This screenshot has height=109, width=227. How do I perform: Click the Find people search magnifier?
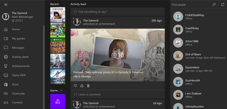coord(214,5)
